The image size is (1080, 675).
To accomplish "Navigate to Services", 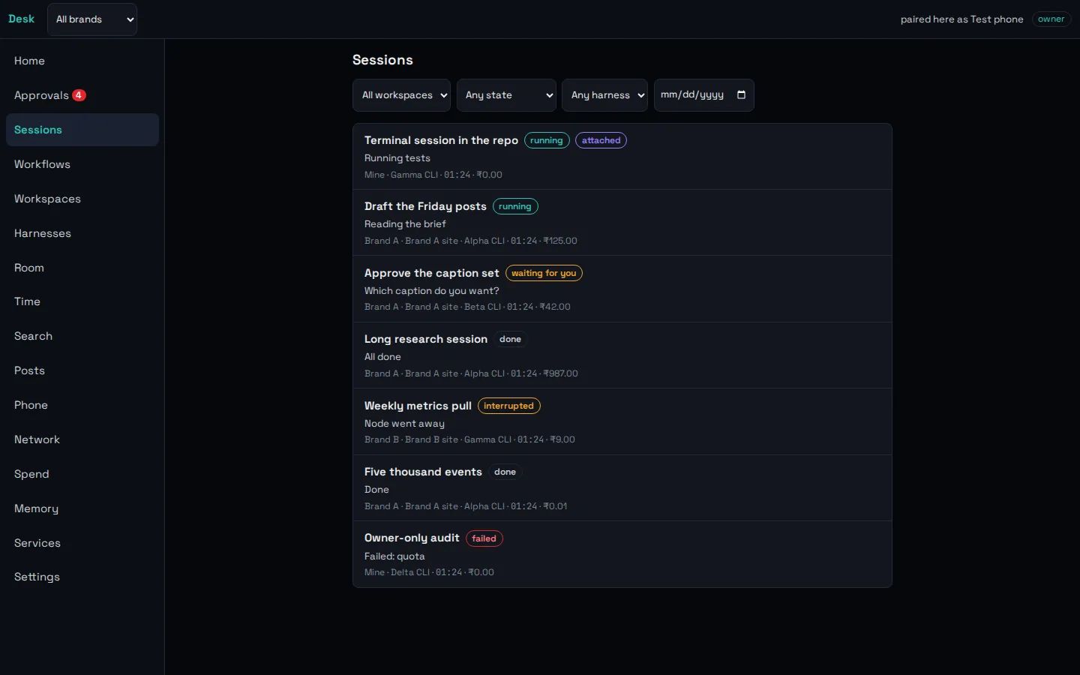I will click(x=82, y=543).
